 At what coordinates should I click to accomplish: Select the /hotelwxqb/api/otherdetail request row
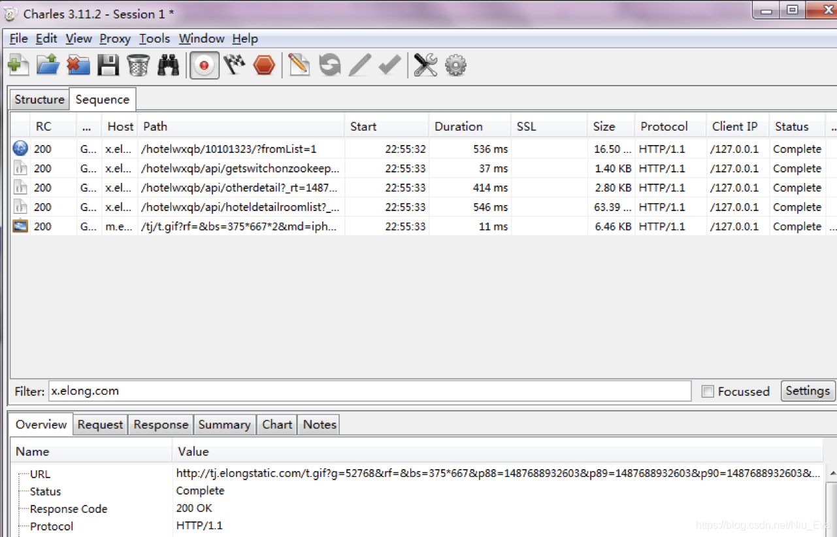click(x=423, y=187)
